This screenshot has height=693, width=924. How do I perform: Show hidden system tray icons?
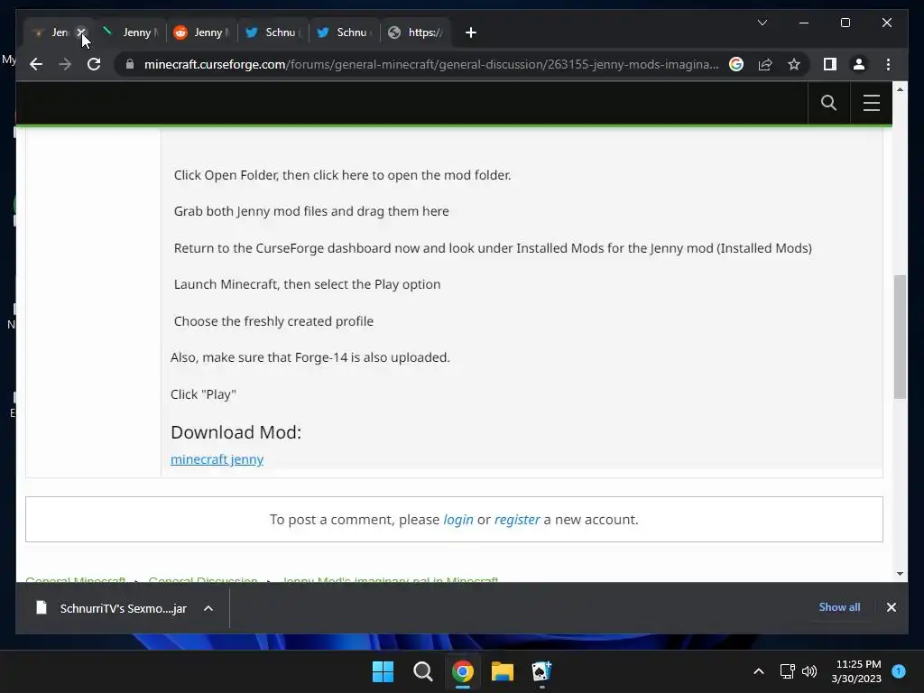click(758, 671)
